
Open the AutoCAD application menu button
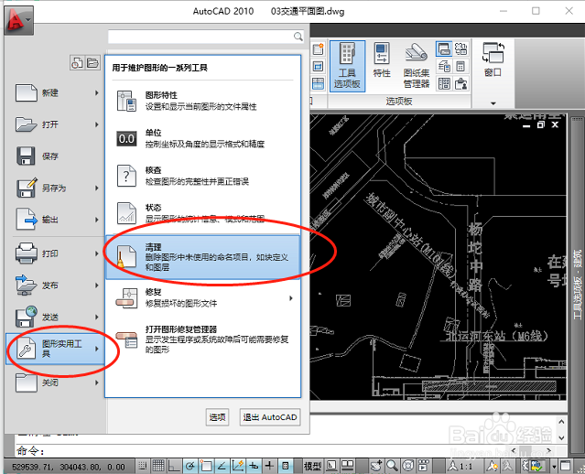click(x=19, y=20)
